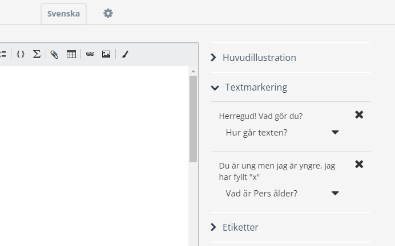Insert an image in the editor
The image size is (395, 246).
point(106,54)
